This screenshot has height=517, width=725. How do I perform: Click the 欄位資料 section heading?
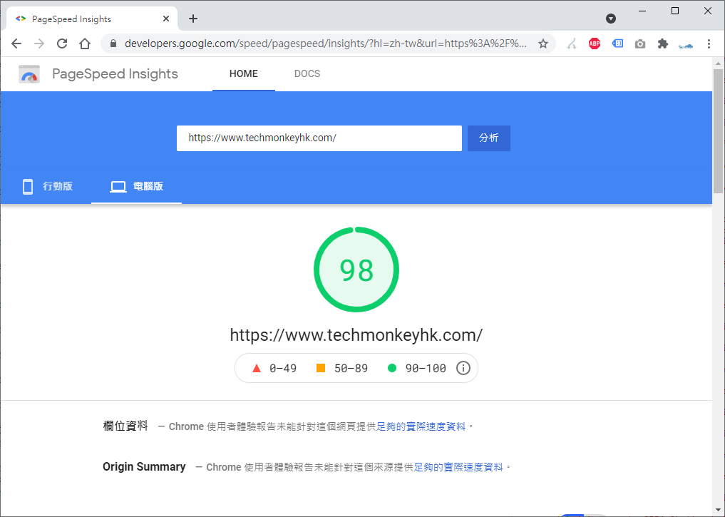click(x=125, y=426)
